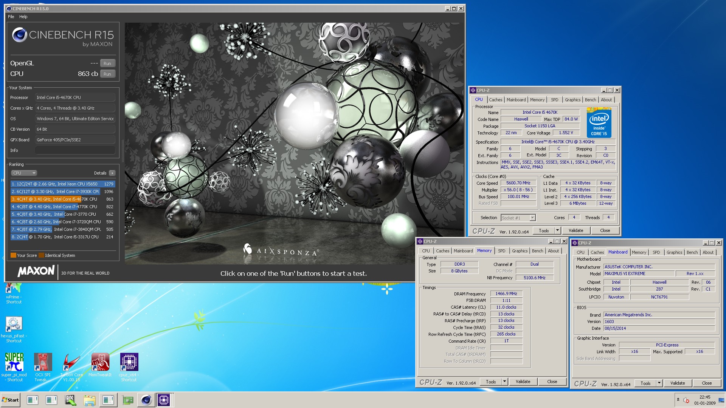726x408 pixels.
Task: Open the cpuz_x64 desktop shortcut
Action: point(129,367)
